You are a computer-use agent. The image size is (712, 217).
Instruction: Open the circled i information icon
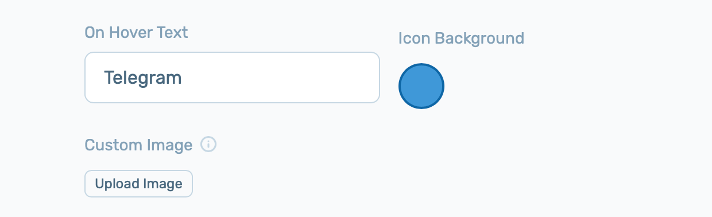(x=208, y=145)
